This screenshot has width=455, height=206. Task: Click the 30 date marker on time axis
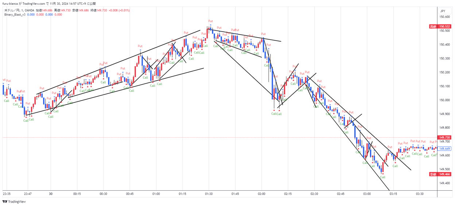pyautogui.click(x=51, y=194)
